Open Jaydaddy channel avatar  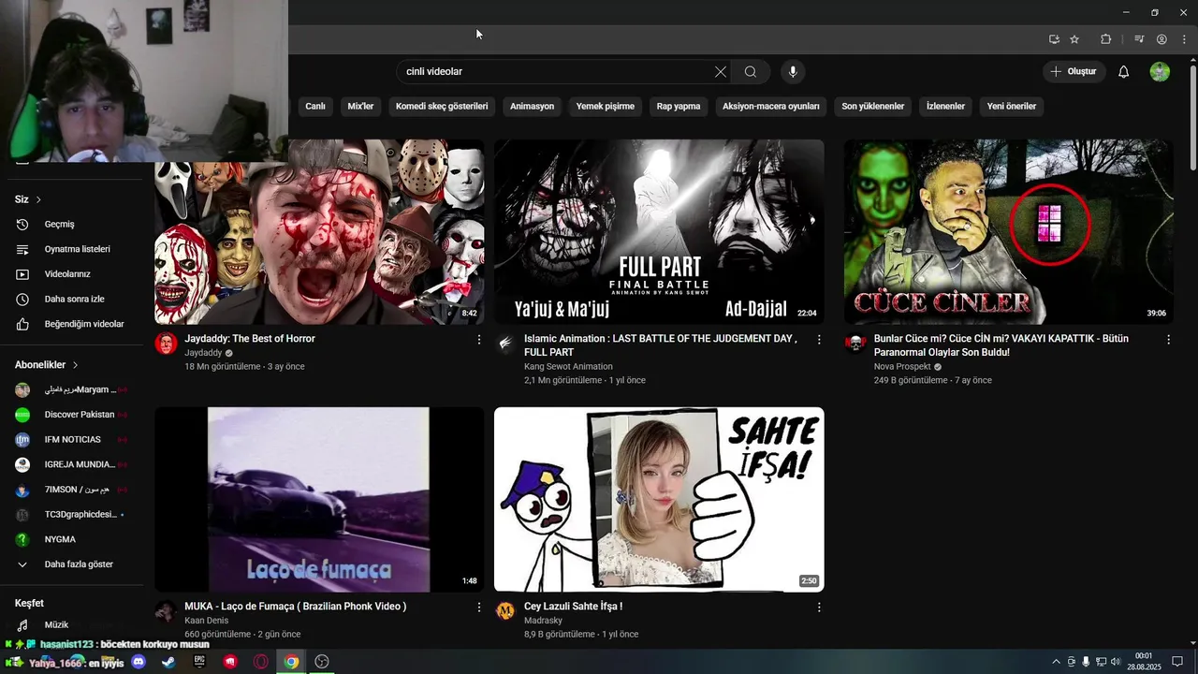click(166, 344)
